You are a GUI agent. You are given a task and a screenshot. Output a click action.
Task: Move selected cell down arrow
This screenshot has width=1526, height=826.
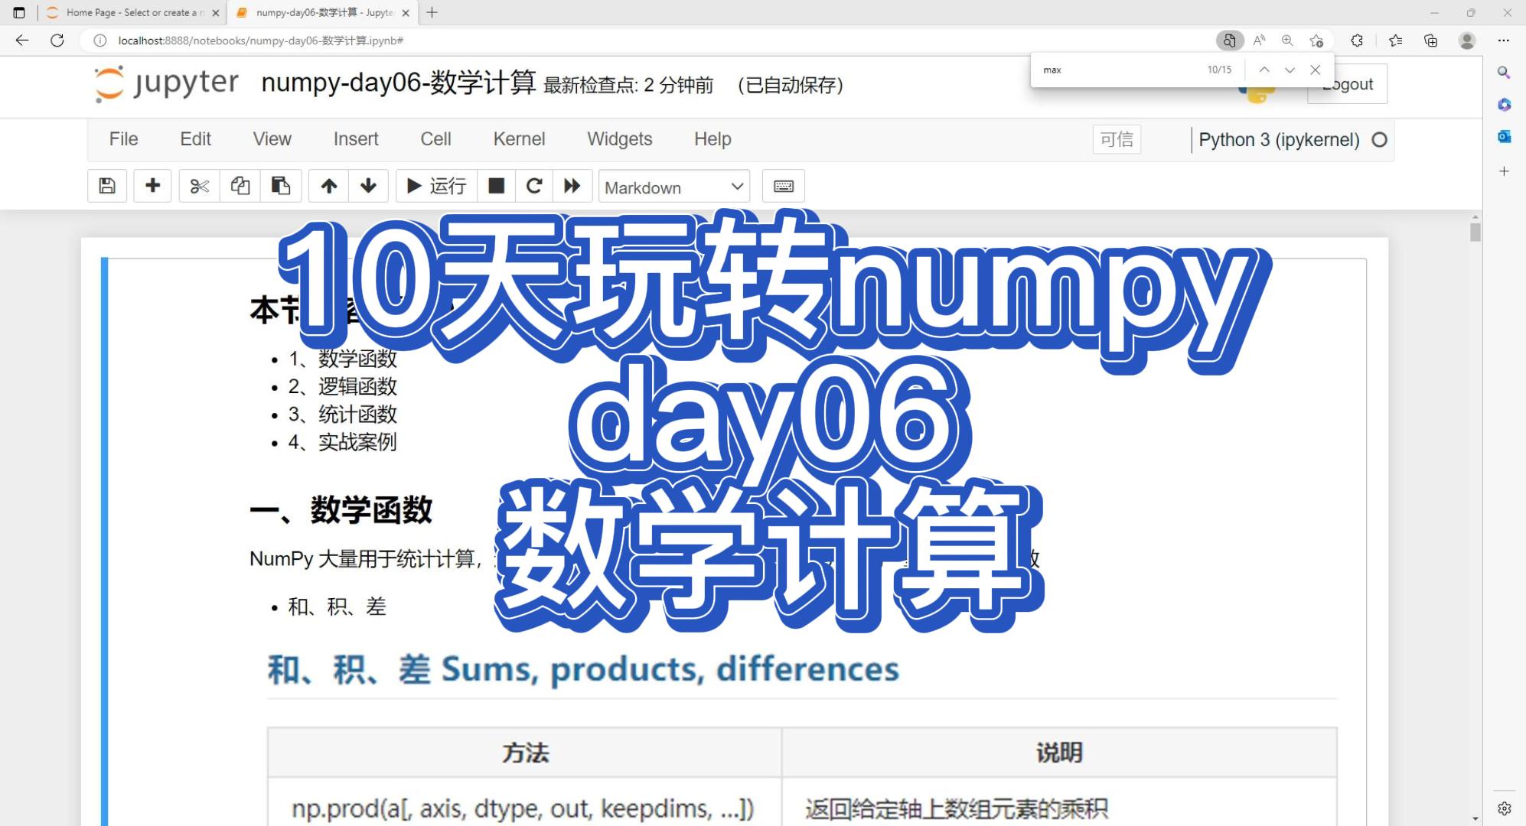(368, 186)
